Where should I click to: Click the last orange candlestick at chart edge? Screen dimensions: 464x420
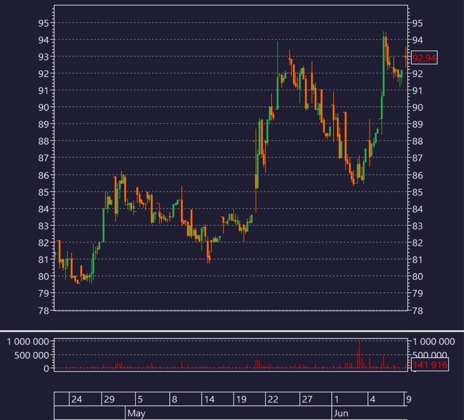[406, 57]
